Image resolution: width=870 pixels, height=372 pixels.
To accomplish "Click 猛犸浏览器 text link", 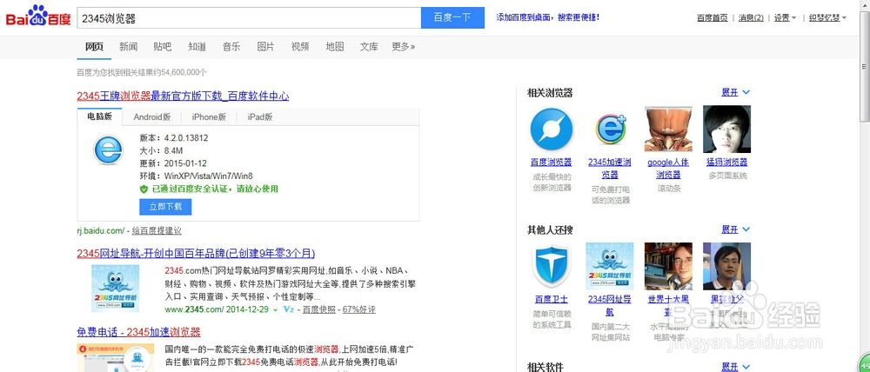I will pos(726,163).
